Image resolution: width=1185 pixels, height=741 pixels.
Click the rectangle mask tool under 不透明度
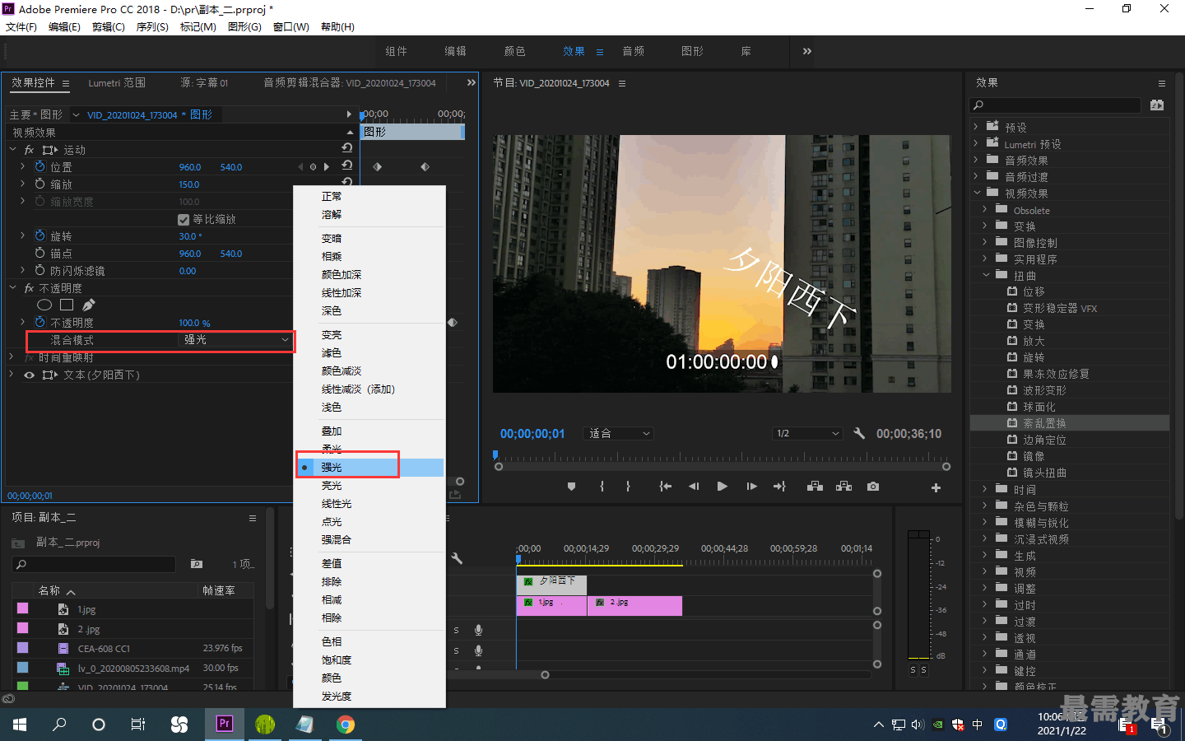pos(67,305)
